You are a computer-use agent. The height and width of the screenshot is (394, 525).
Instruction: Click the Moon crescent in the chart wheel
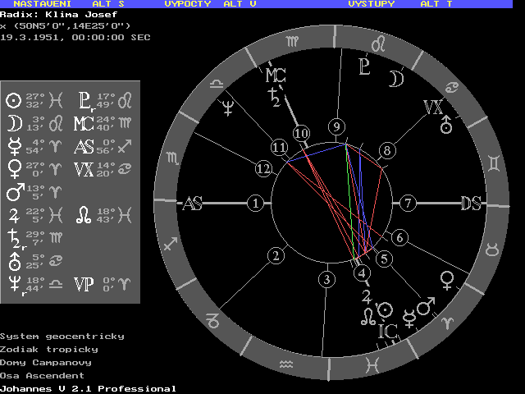pos(396,78)
